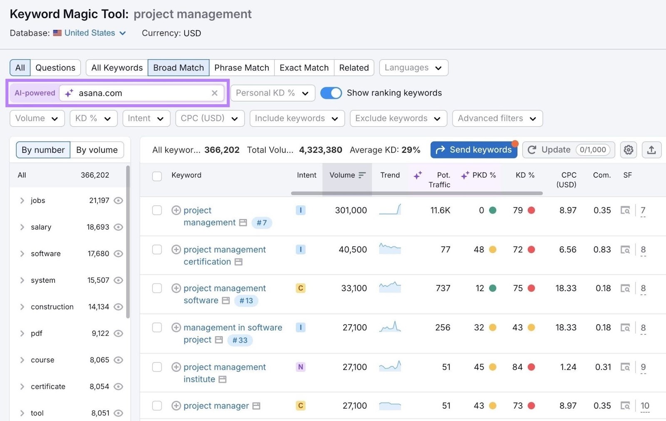Select all keywords via header checkbox
666x421 pixels.
pos(157,176)
